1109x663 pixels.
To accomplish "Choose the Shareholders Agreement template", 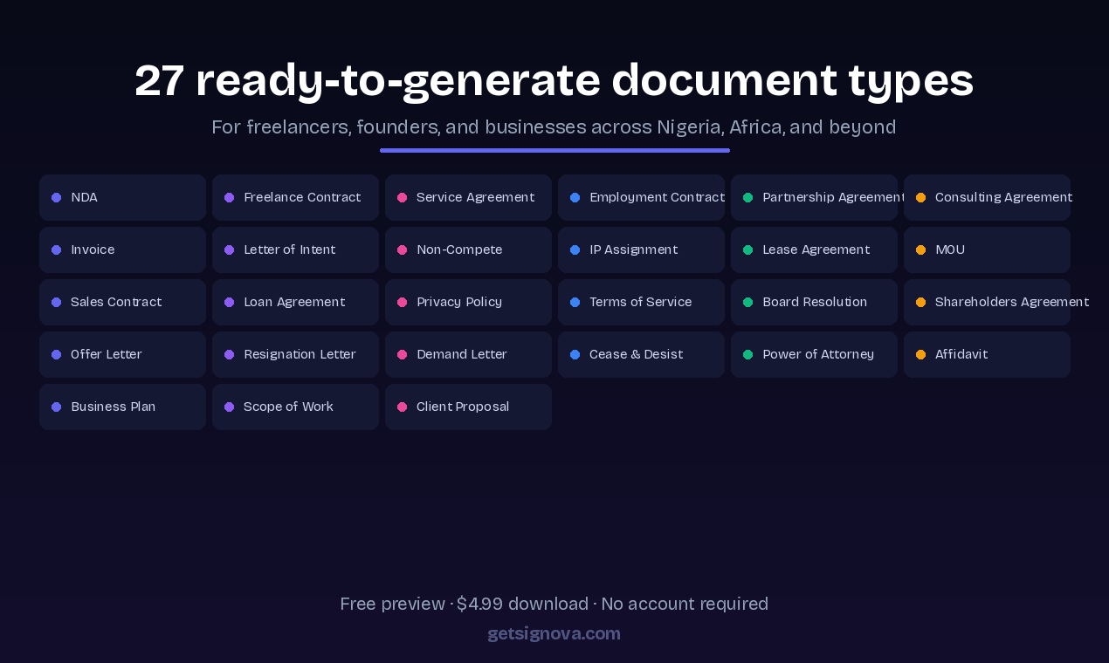I will 987,302.
